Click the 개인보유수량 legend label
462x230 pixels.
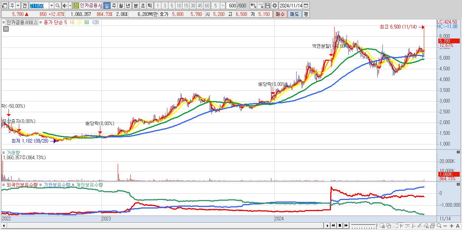pos(89,184)
